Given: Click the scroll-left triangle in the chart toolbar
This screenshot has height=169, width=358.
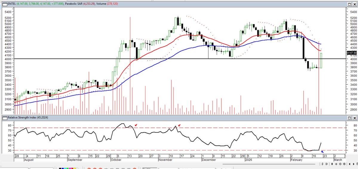Looking at the screenshot, I should [350, 164].
